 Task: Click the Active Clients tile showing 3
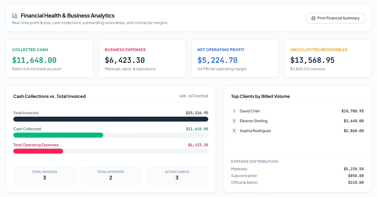177,175
